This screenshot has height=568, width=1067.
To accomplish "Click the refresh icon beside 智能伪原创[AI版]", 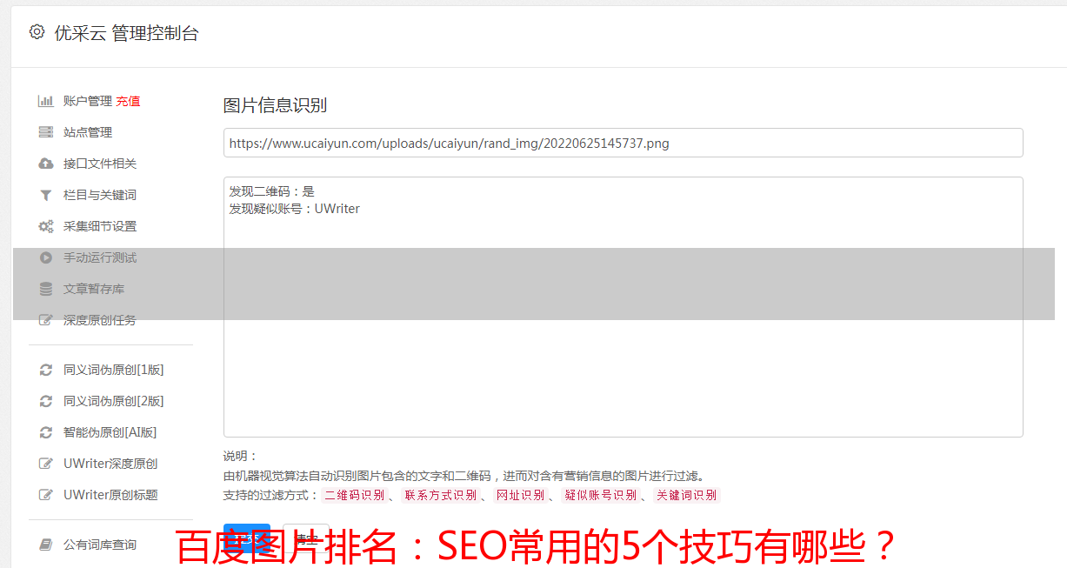I will [46, 432].
